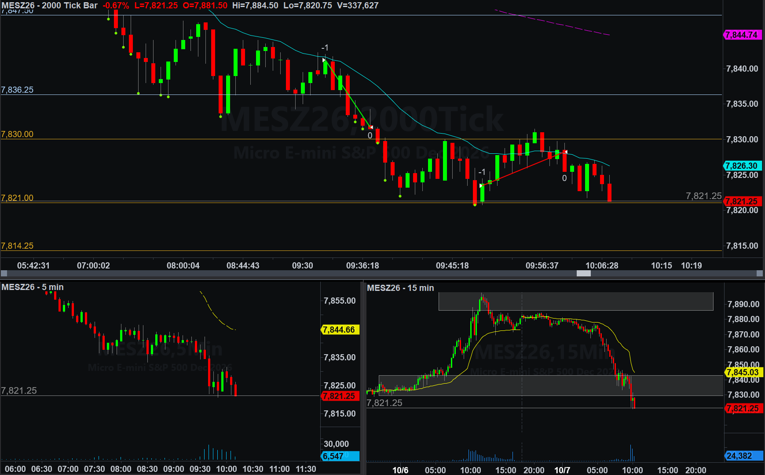Click the magenta 7,844.74 price tag
The height and width of the screenshot is (475, 765).
click(742, 35)
